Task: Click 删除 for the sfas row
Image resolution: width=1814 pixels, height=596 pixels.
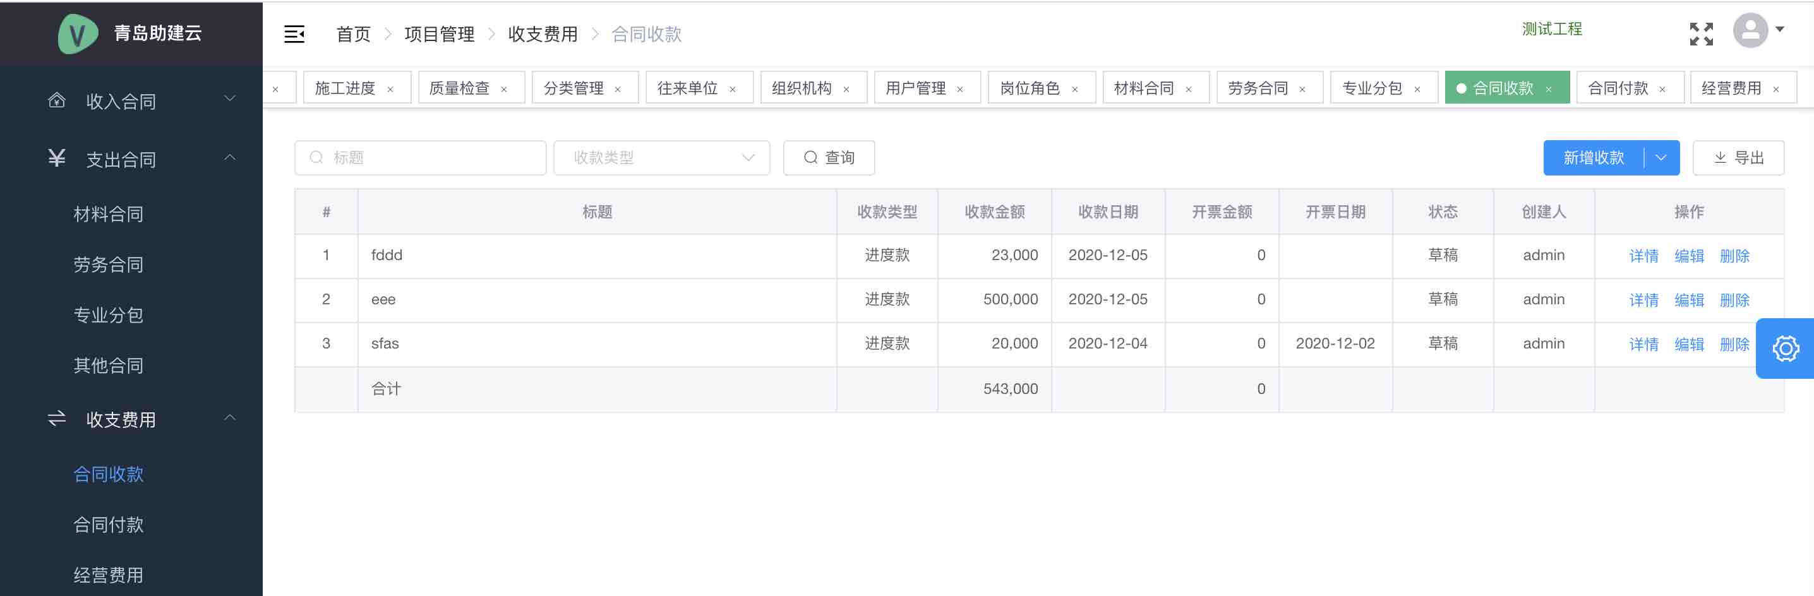Action: tap(1734, 344)
